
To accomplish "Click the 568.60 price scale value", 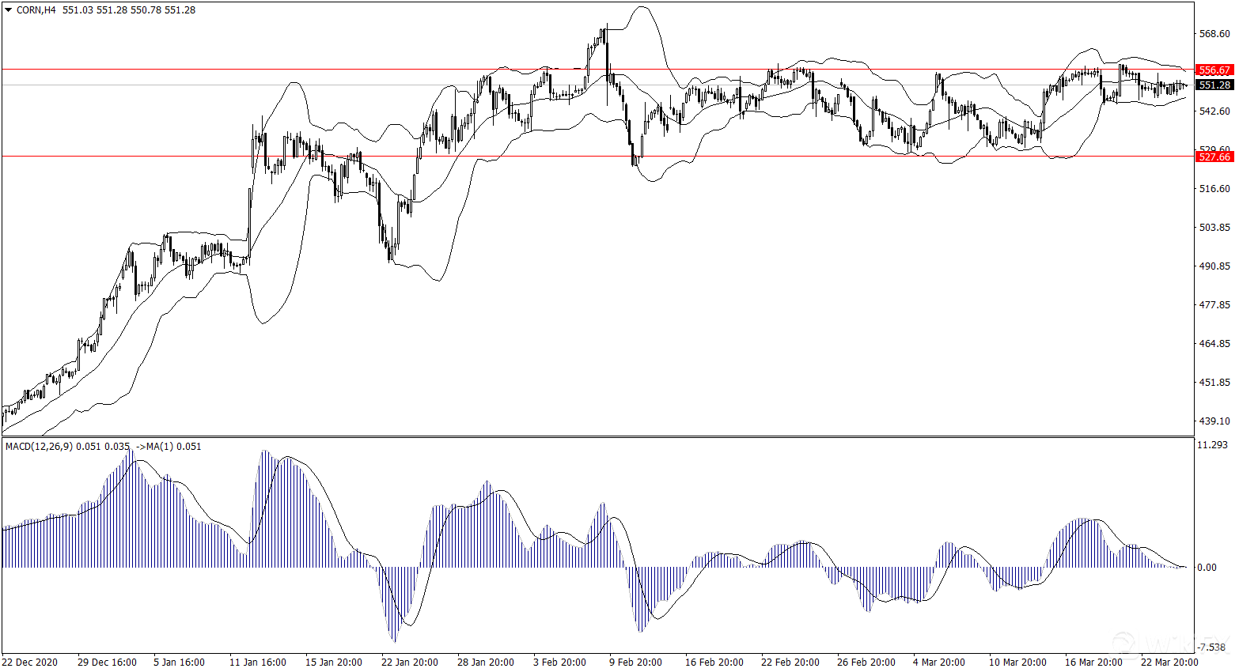I will [x=1214, y=34].
